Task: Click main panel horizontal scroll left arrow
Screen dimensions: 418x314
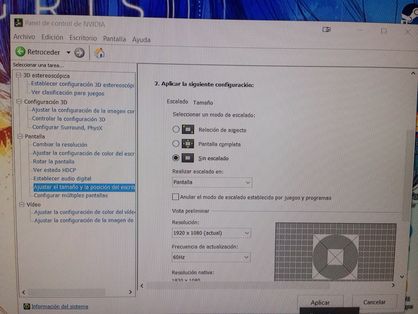Action: 142,286
